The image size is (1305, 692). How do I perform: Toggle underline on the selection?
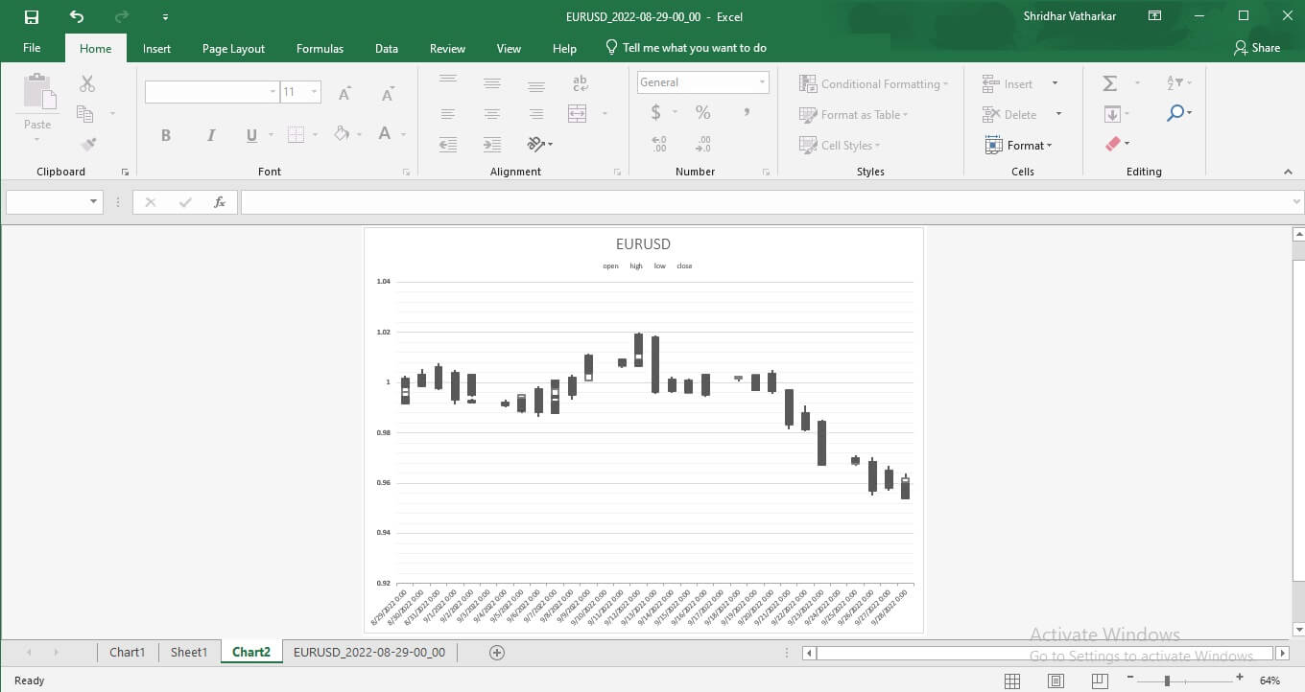tap(249, 135)
